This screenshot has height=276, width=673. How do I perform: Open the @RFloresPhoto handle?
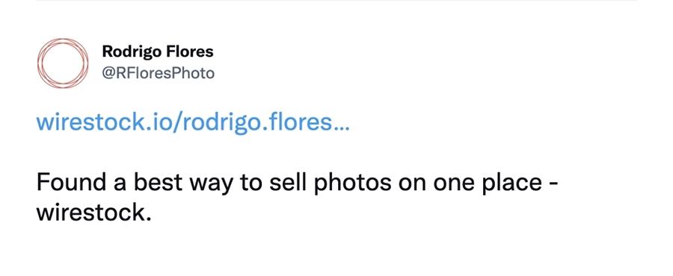(x=158, y=74)
